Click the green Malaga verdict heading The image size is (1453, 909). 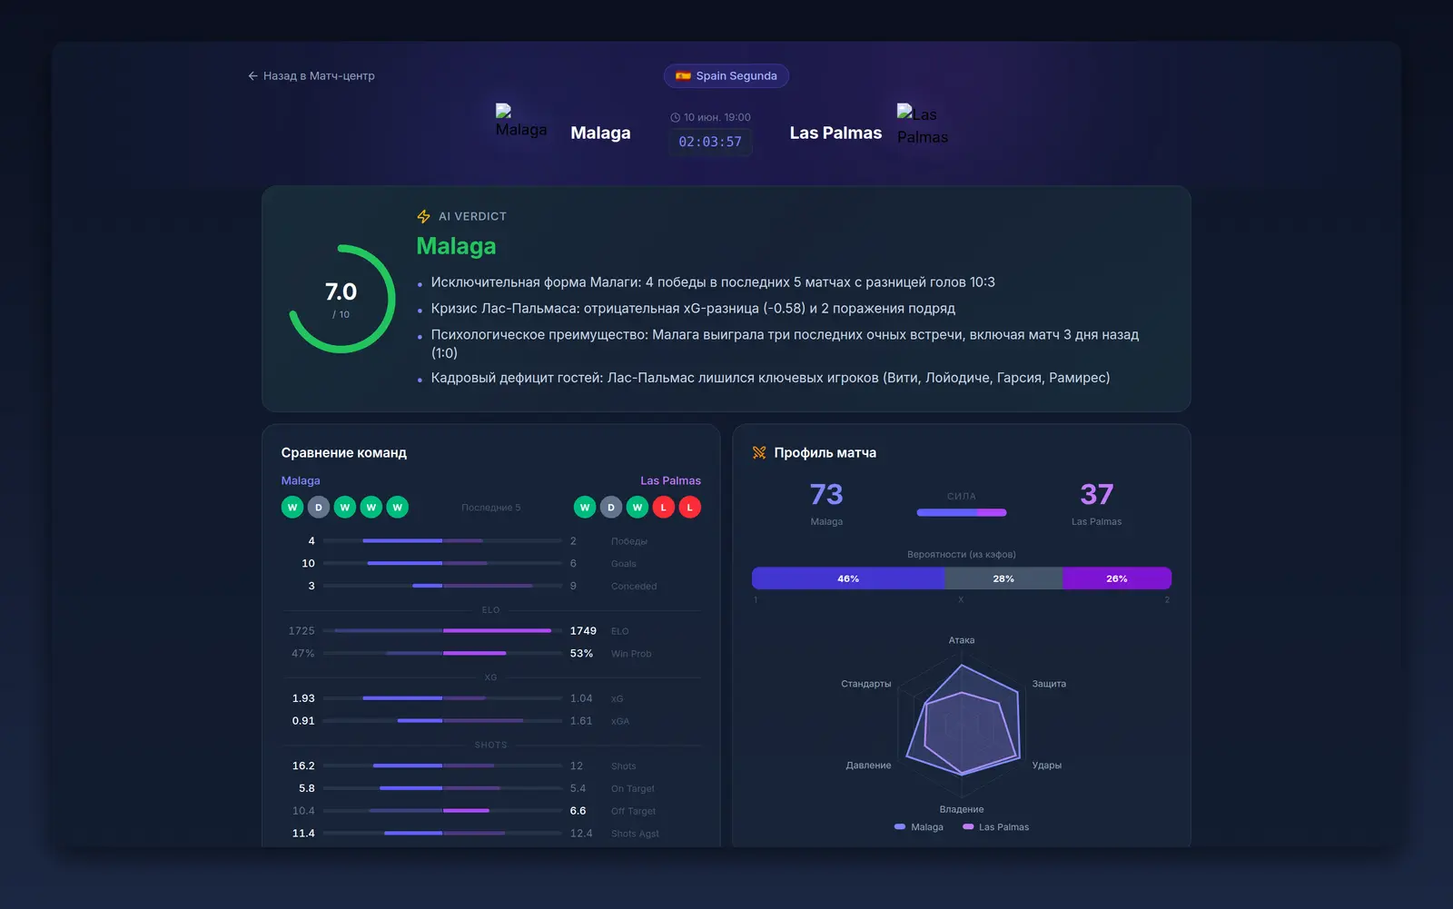pyautogui.click(x=456, y=246)
